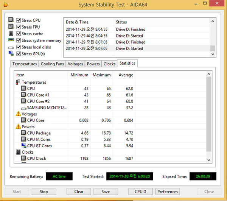
Task: Minimize the AIDA64 window
Action: click(x=196, y=3)
